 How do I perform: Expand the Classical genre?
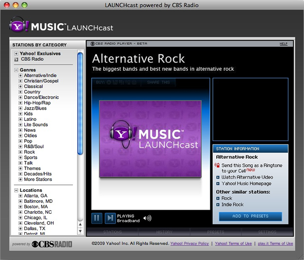20,86
